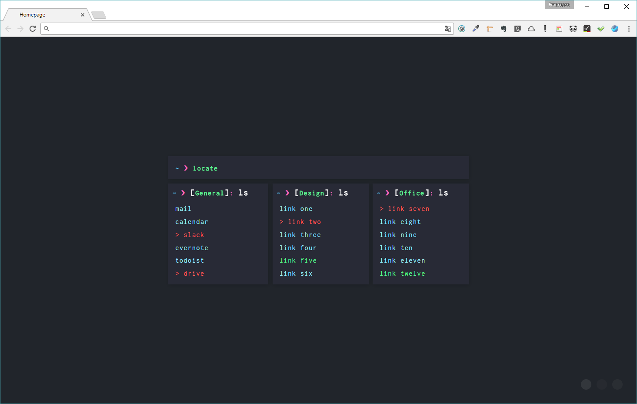
Task: Open link five in Design
Action: [298, 260]
